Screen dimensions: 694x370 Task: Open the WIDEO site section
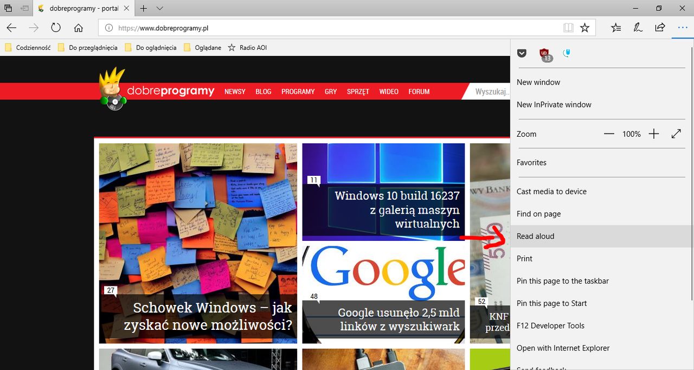pyautogui.click(x=389, y=92)
